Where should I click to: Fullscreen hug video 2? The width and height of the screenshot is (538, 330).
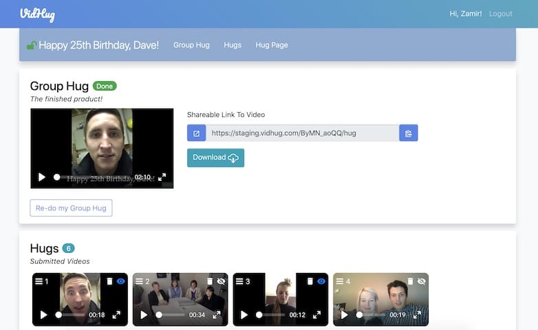click(x=217, y=315)
